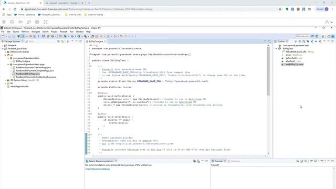
Task: Open the AppStream clipboard icon
Action: (x=29, y=22)
